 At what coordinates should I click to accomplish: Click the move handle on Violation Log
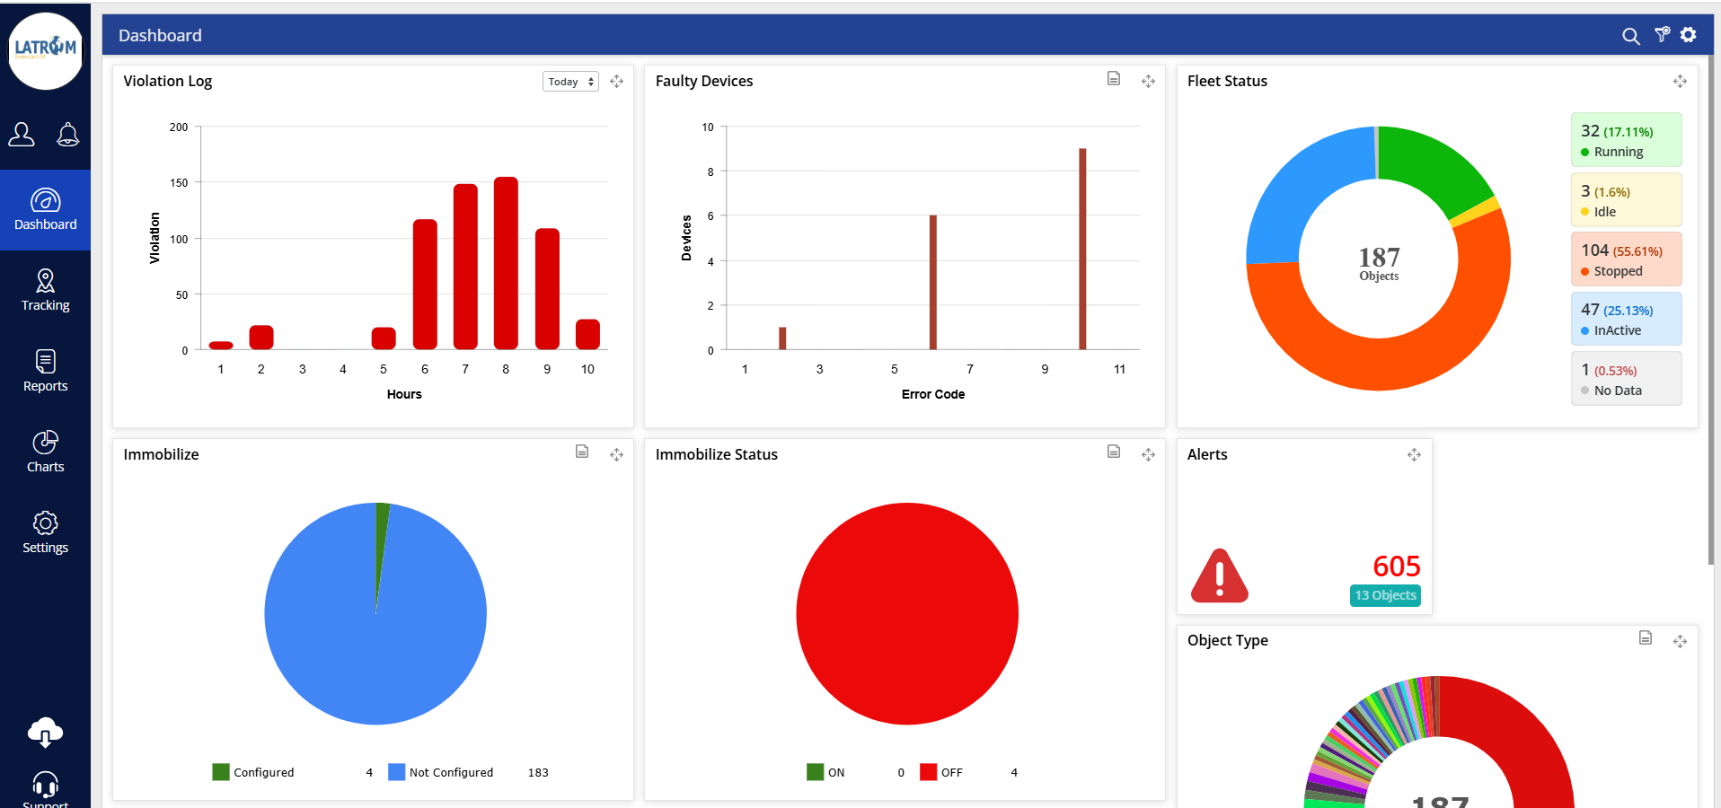616,82
